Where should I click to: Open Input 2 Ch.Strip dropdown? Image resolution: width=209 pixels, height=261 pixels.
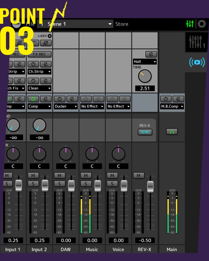[39, 71]
